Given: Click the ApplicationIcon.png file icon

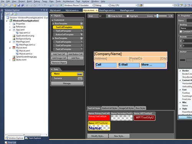Looking at the screenshot, I should 14,36.
